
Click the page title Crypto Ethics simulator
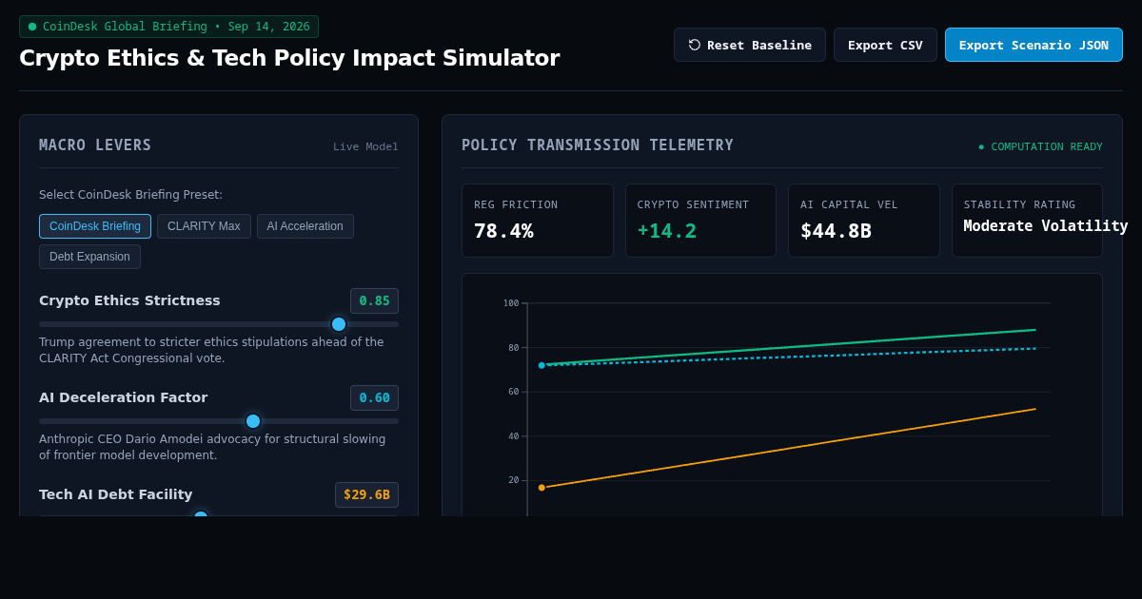click(289, 58)
